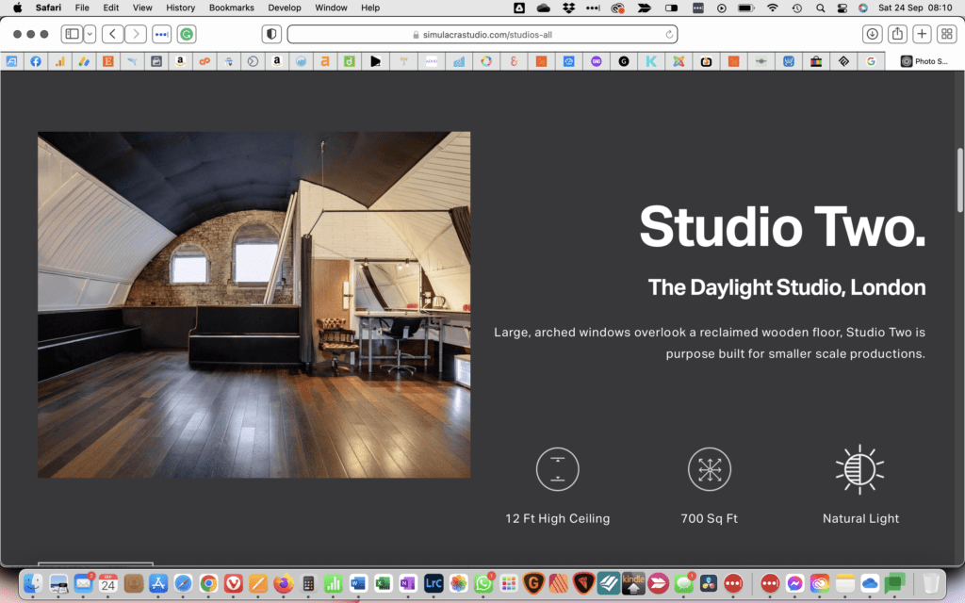Open Microsoft Word from the Dock

[358, 582]
